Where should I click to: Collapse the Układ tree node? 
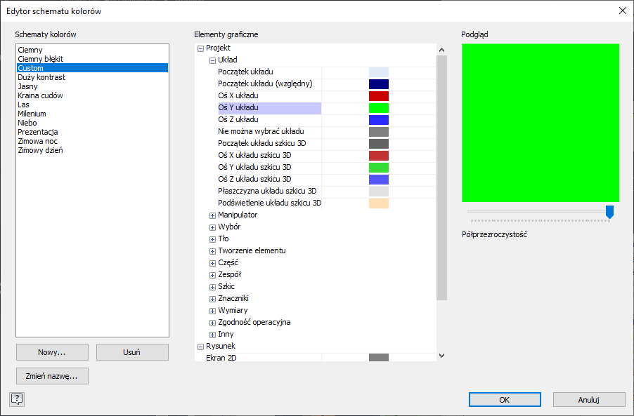pyautogui.click(x=212, y=60)
